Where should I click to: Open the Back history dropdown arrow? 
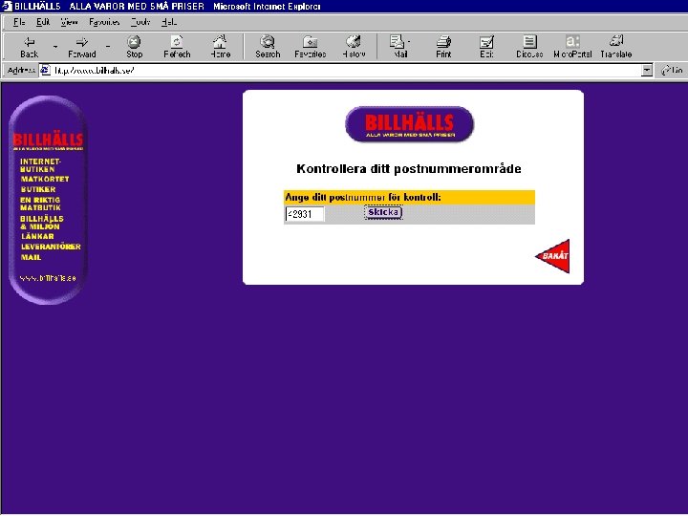[x=55, y=47]
